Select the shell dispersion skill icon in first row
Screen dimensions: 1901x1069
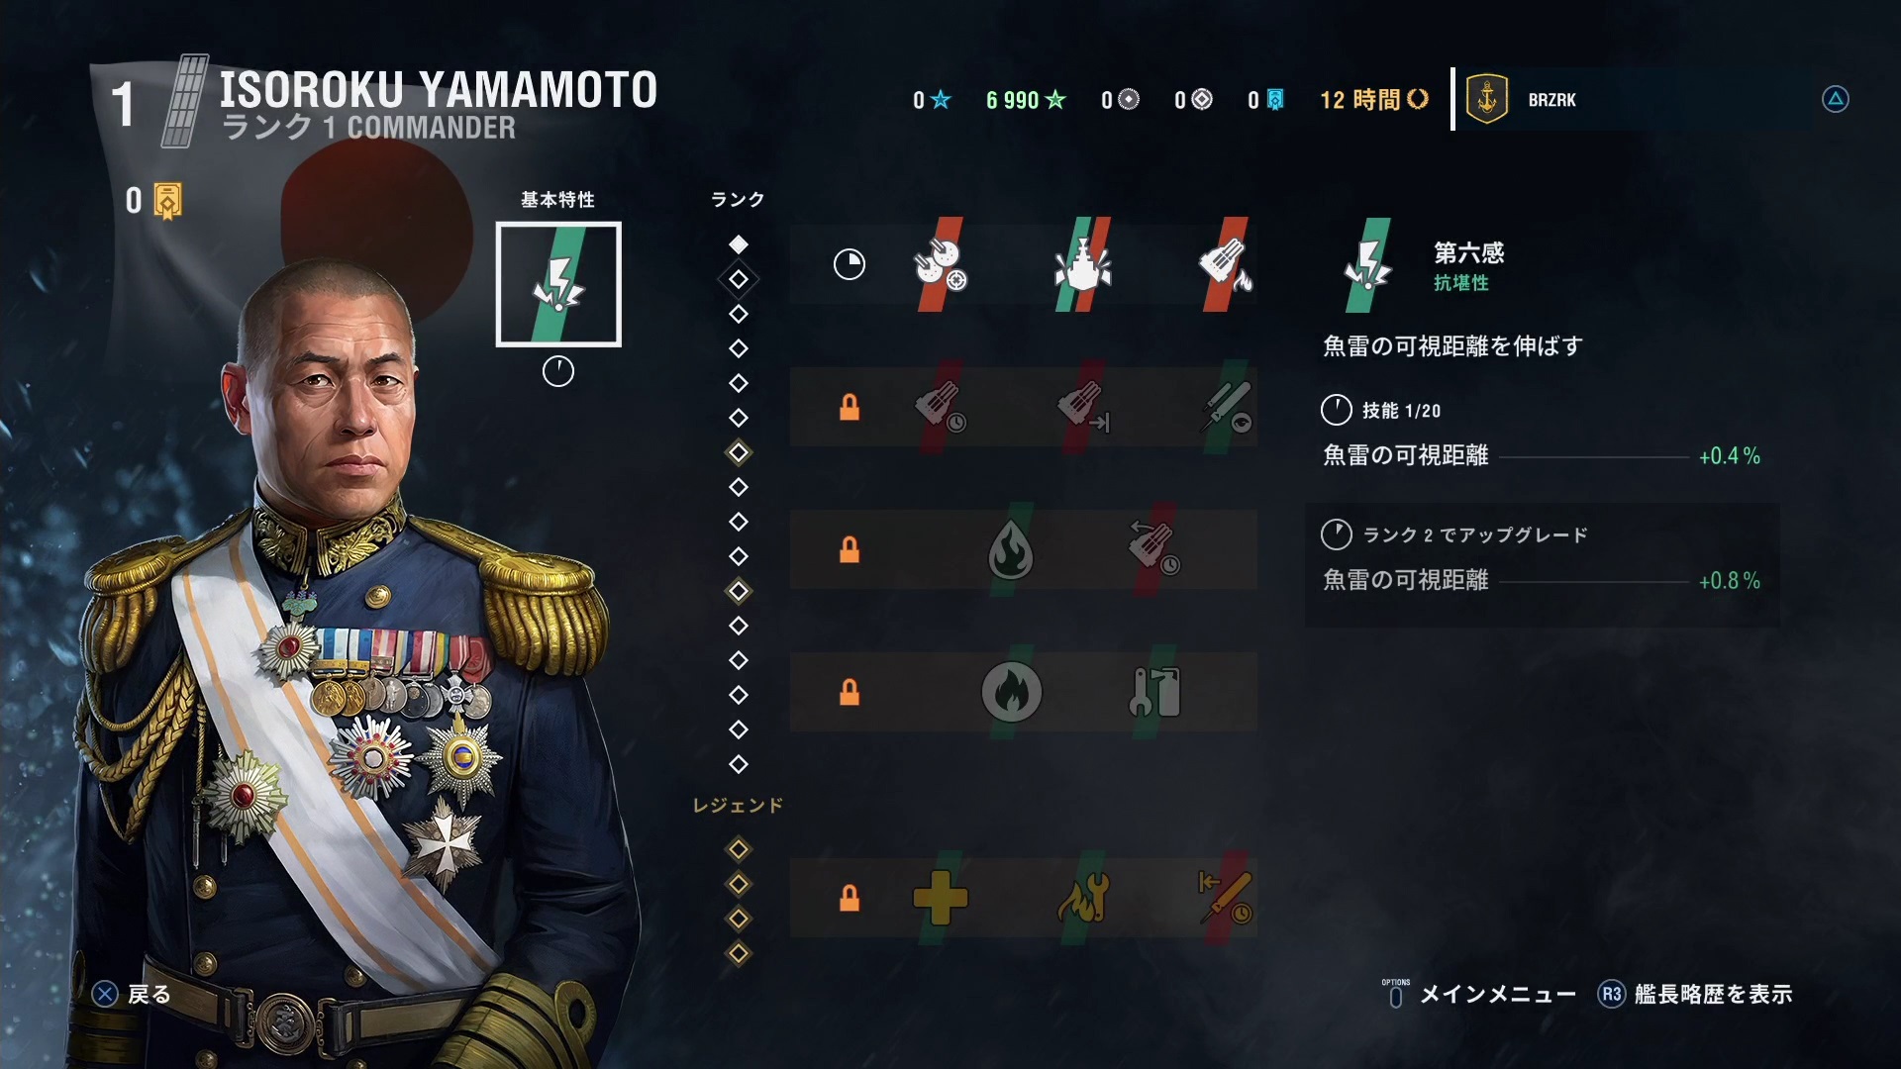click(940, 264)
